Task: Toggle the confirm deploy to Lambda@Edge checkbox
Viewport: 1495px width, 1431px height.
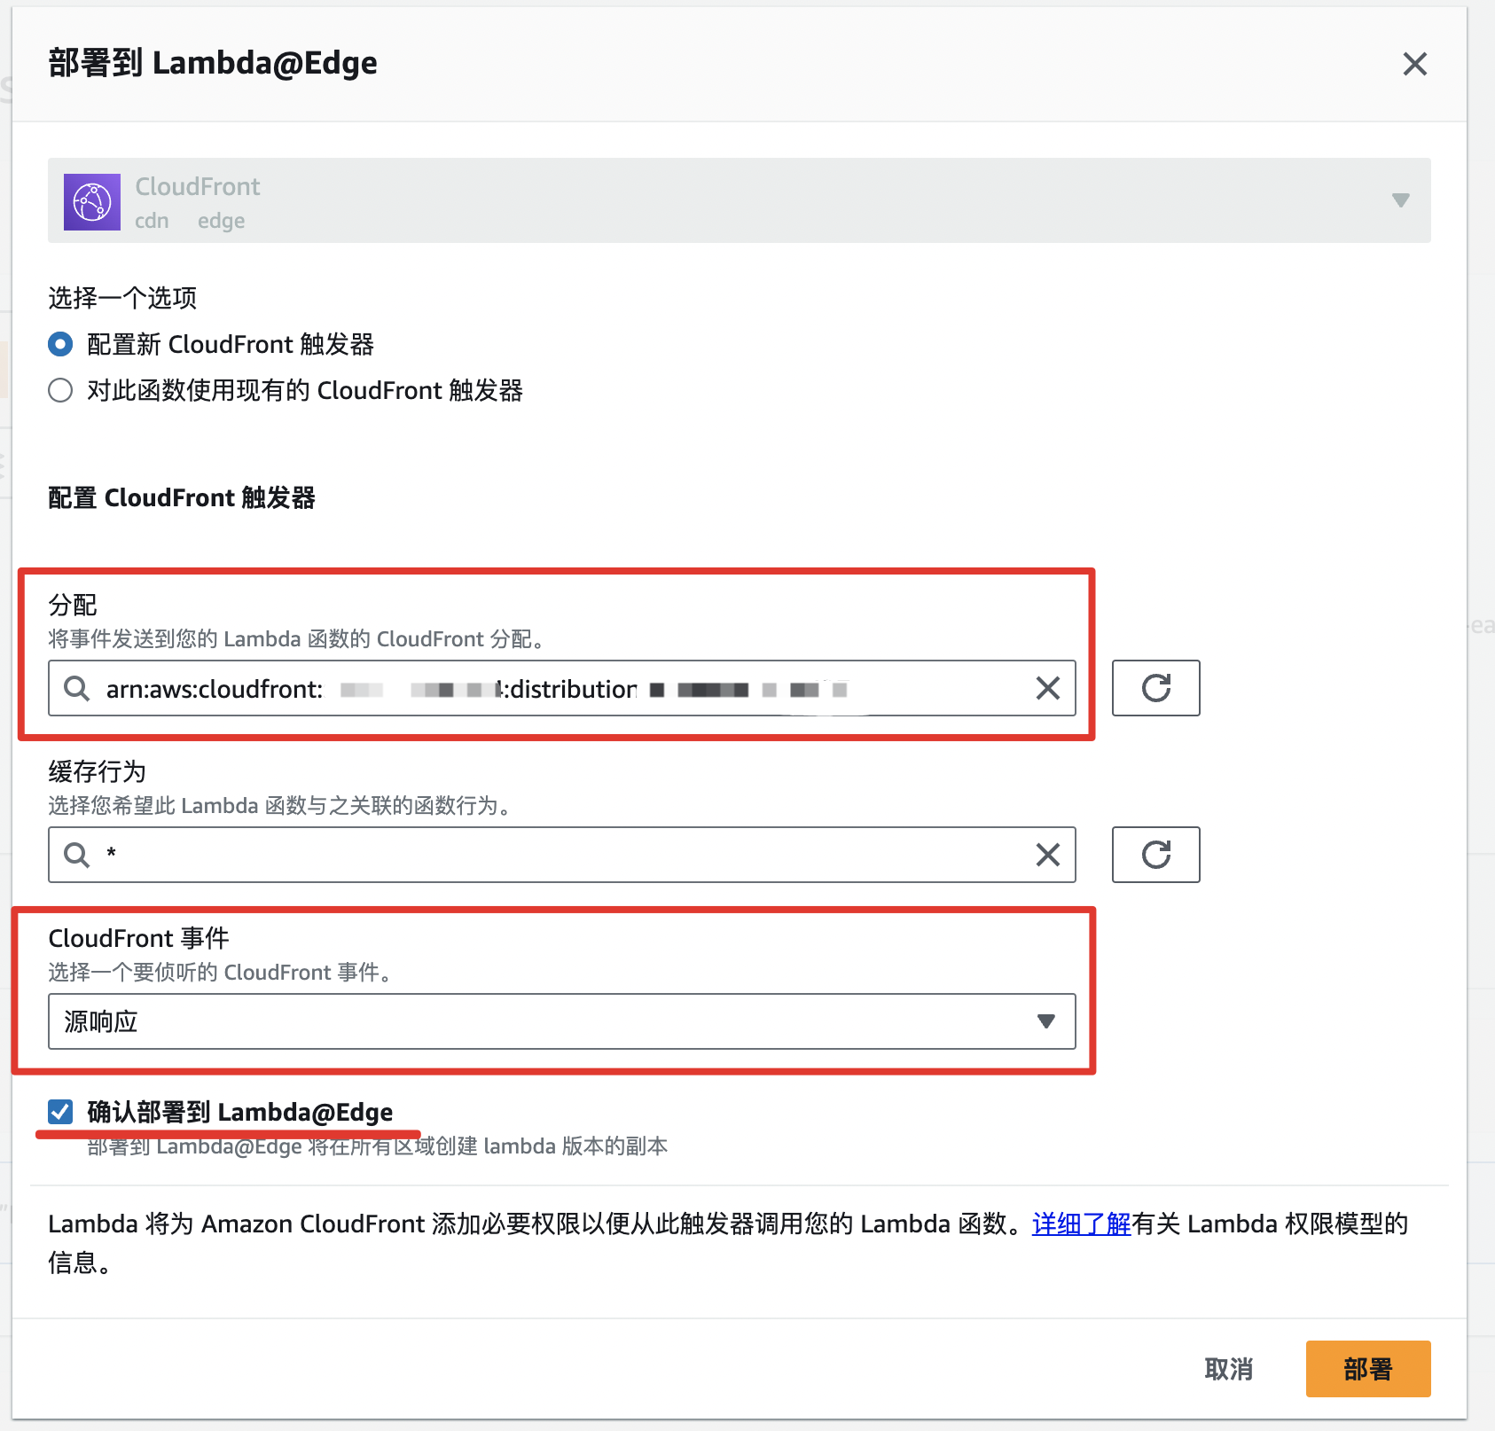Action: pyautogui.click(x=60, y=1111)
